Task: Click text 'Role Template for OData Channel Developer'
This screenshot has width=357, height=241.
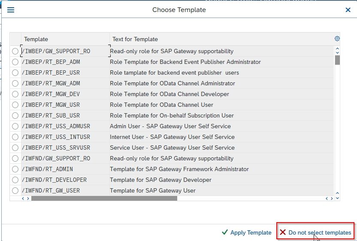Action: pos(169,94)
